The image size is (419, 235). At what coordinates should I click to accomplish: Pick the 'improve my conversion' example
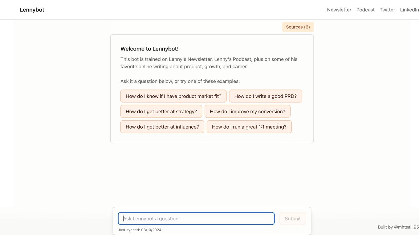click(x=247, y=111)
